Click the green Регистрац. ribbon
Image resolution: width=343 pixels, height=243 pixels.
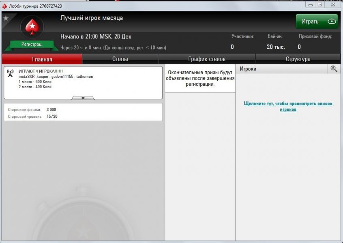coord(32,44)
